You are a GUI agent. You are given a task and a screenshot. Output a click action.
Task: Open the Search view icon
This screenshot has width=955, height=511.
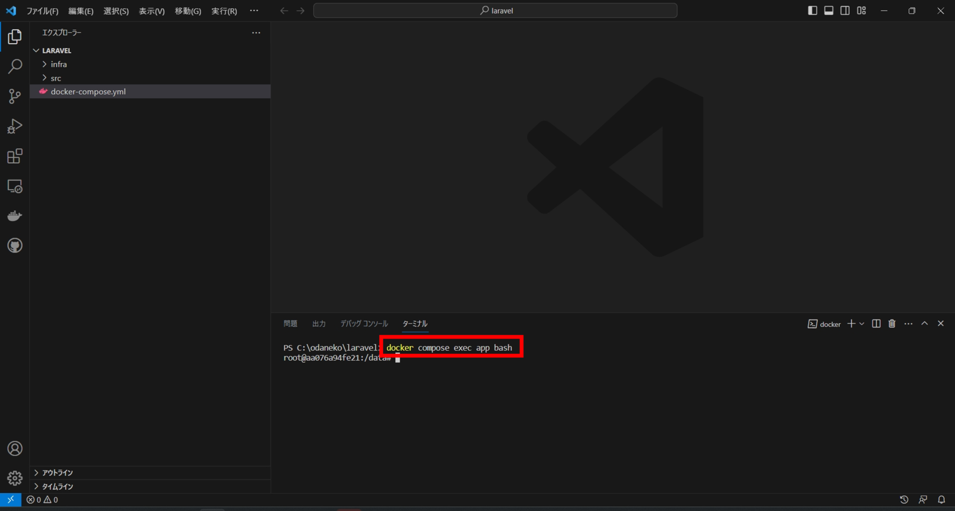[x=14, y=67]
